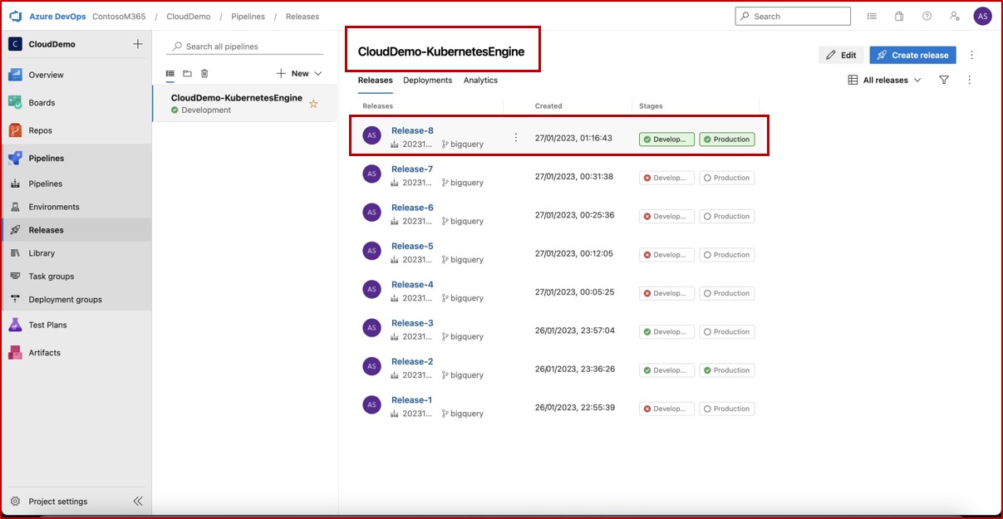Click the Create release button
The height and width of the screenshot is (519, 1003).
point(912,55)
